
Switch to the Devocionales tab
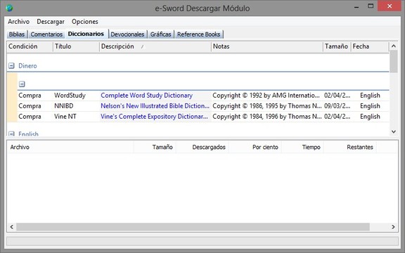pos(127,34)
